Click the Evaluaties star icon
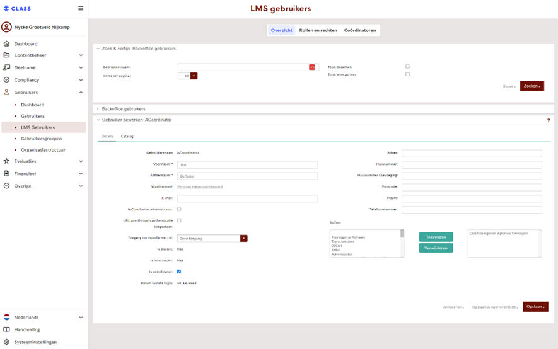 (6, 161)
